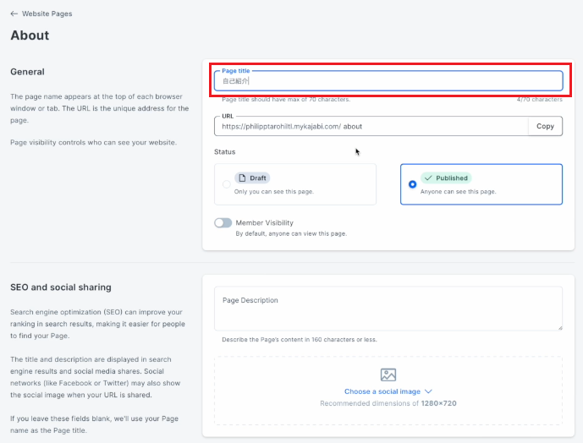Select the Draft status radio button

tap(227, 184)
